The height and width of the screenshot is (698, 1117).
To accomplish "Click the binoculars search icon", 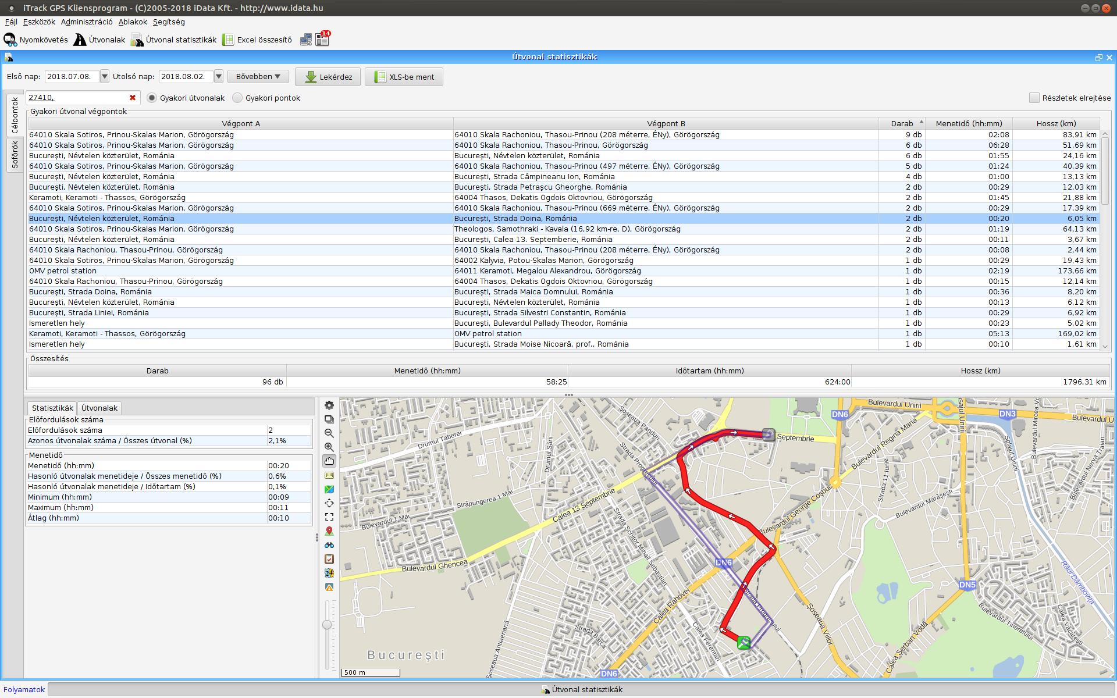I will [x=329, y=545].
